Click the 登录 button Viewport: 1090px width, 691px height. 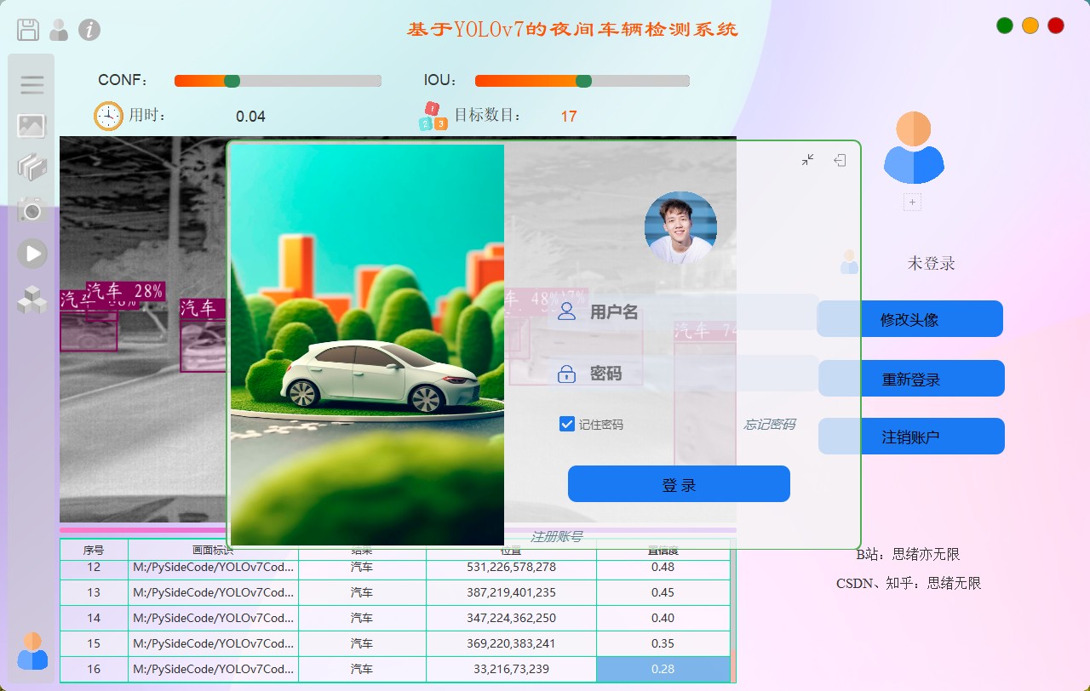[679, 484]
